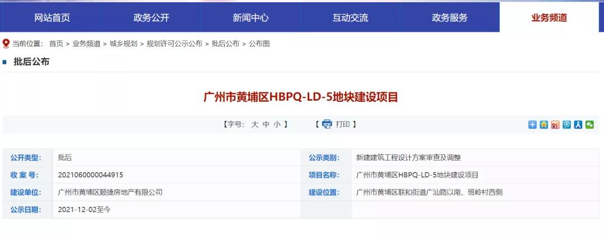Open the 互动交流 tab

(350, 17)
